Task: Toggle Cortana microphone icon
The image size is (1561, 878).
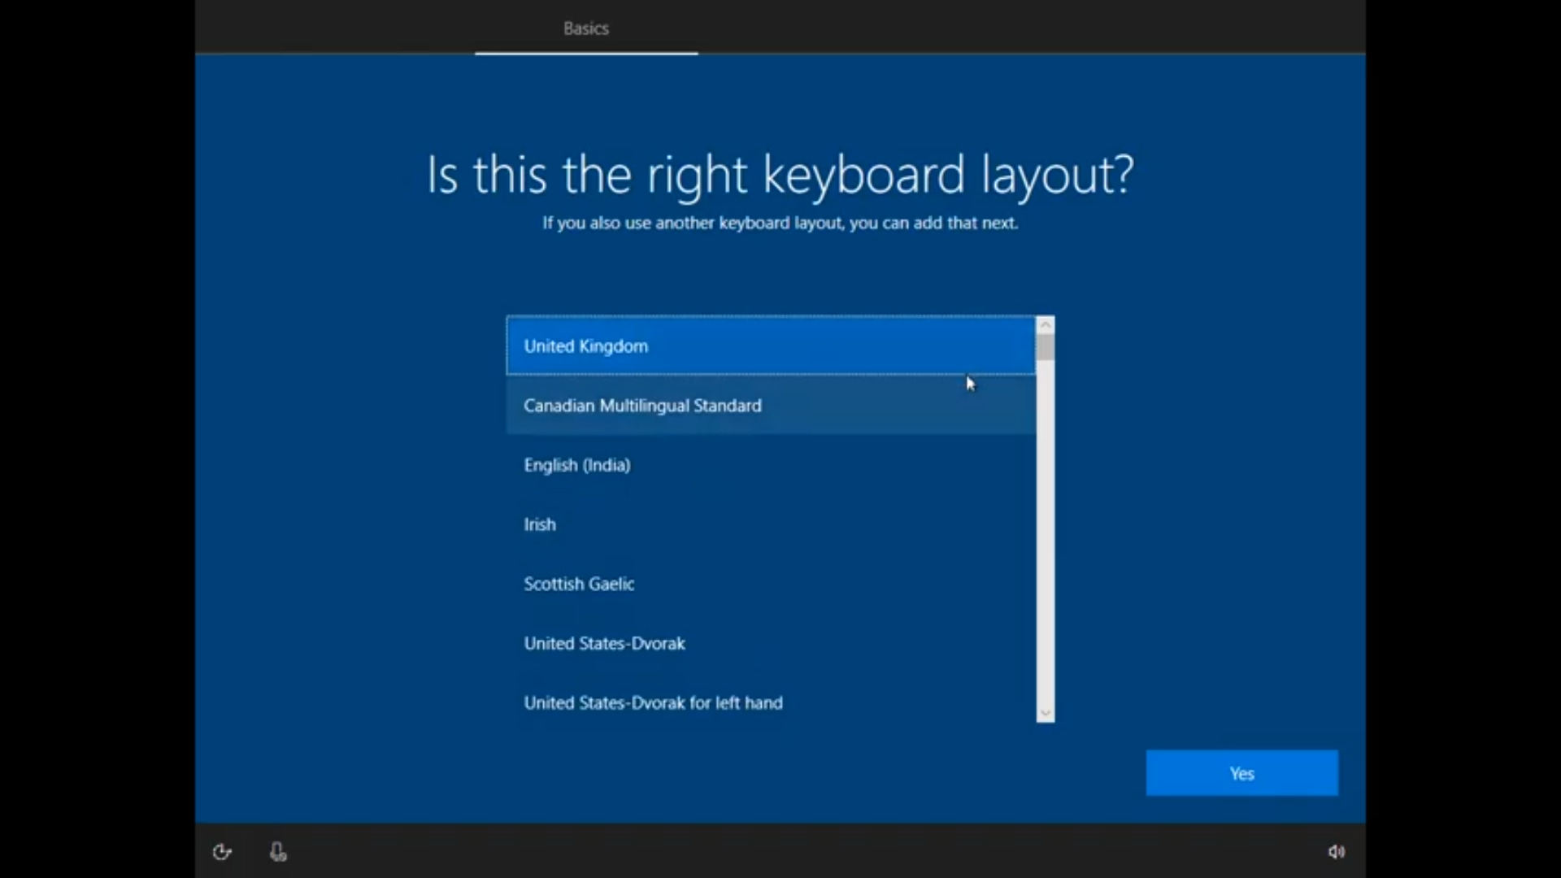Action: click(x=278, y=852)
